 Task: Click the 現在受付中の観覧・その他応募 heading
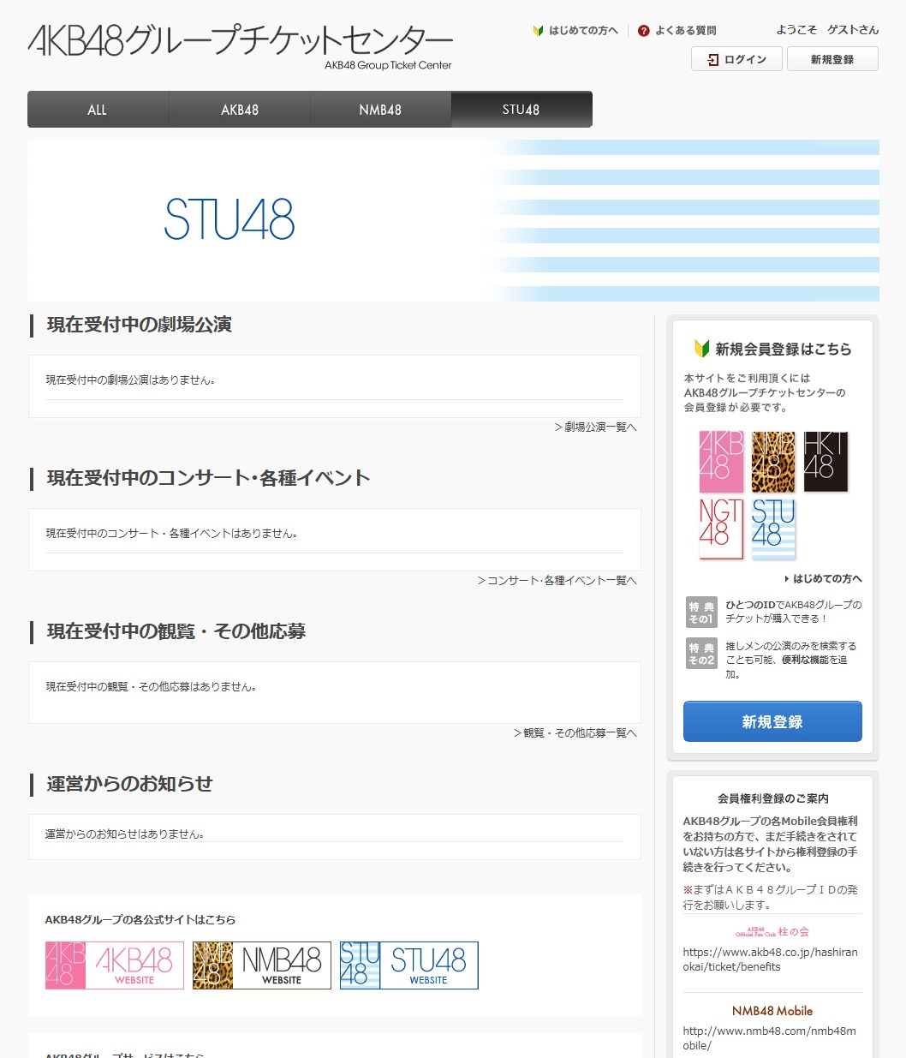click(x=176, y=631)
